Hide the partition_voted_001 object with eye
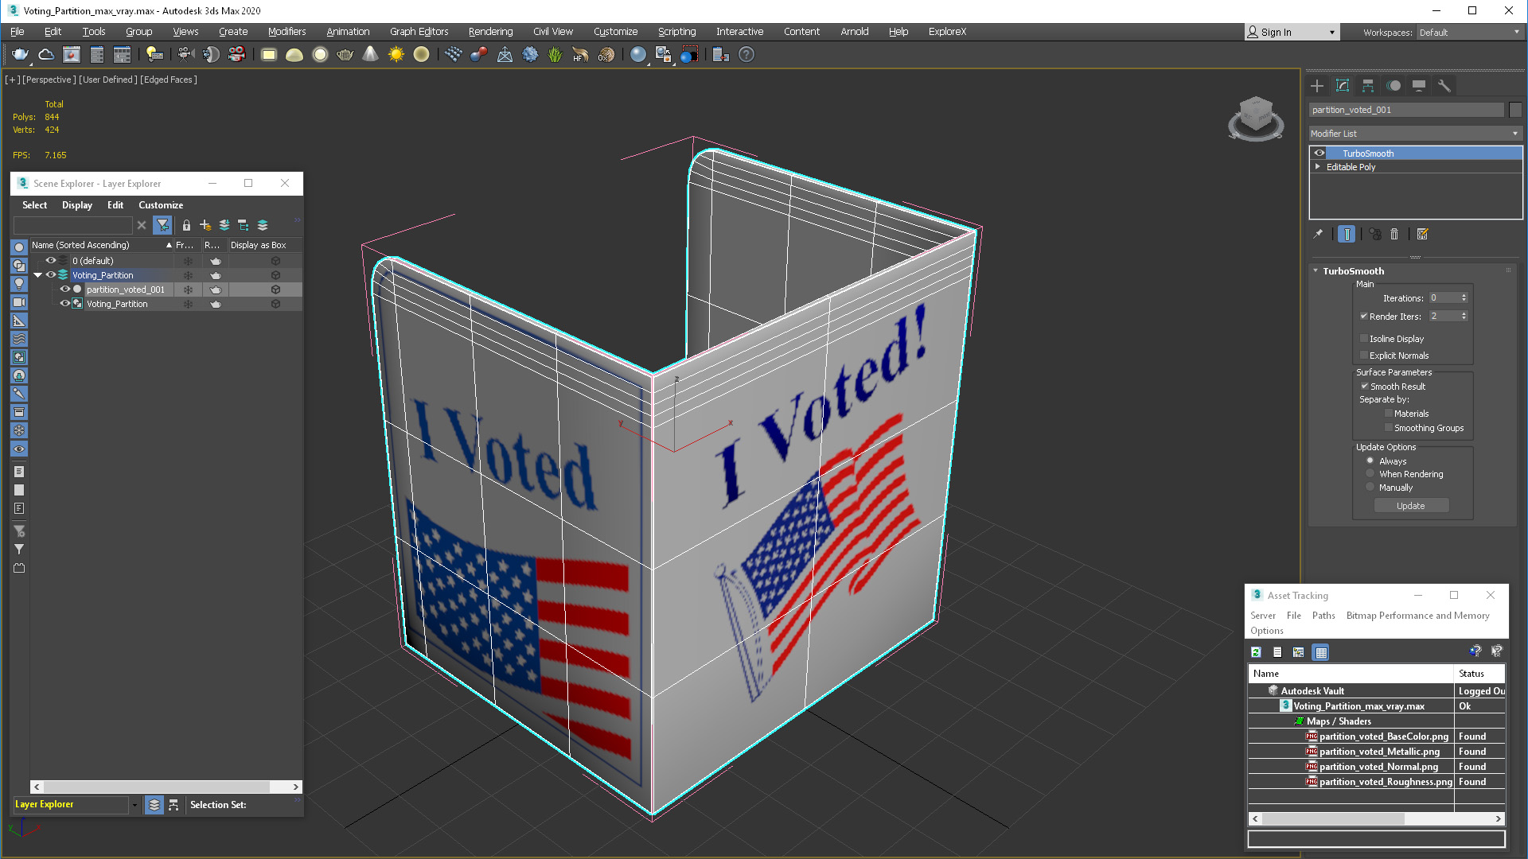Viewport: 1528px width, 859px height. [x=65, y=290]
